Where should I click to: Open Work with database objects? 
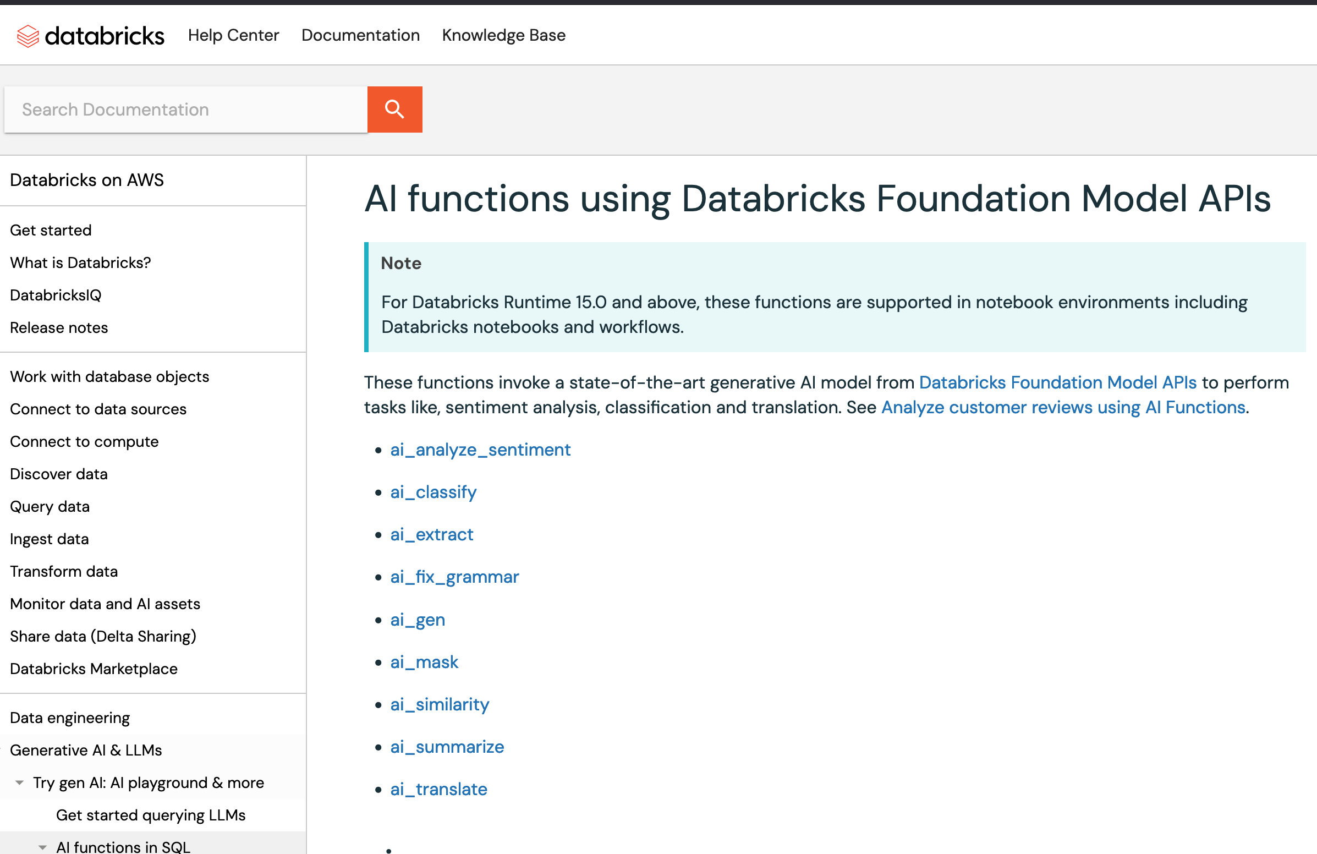(109, 376)
